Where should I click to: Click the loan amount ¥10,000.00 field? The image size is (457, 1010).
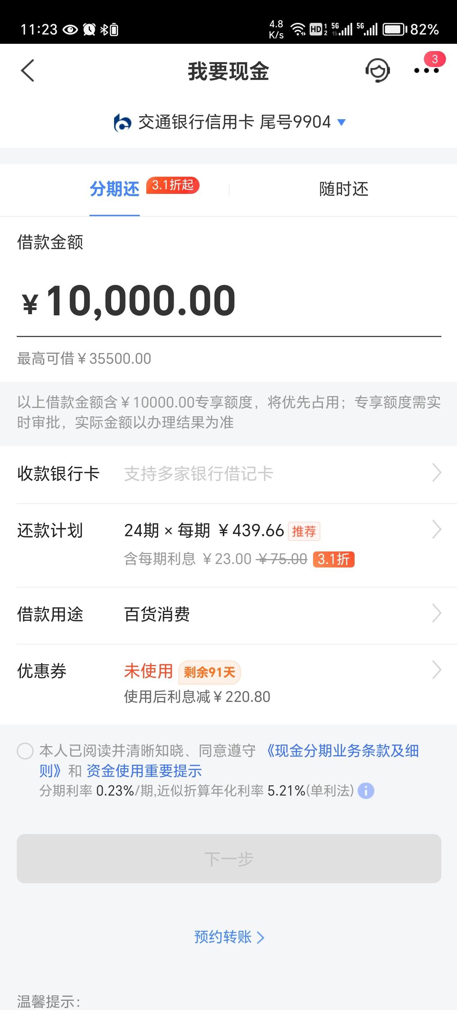click(x=229, y=301)
